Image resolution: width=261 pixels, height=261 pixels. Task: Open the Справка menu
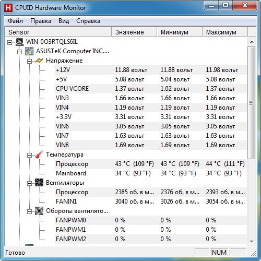(x=88, y=21)
